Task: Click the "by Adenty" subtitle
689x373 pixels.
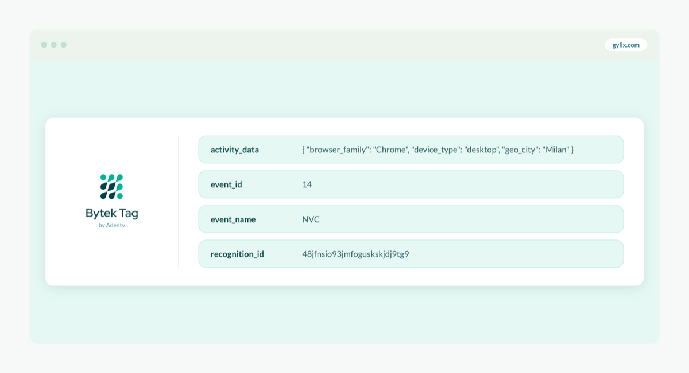Action: [112, 226]
